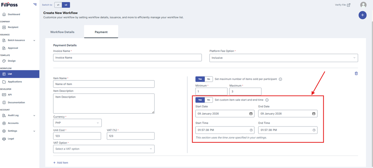Click the Recipient person icon
This screenshot has width=373, height=168.
4,27
